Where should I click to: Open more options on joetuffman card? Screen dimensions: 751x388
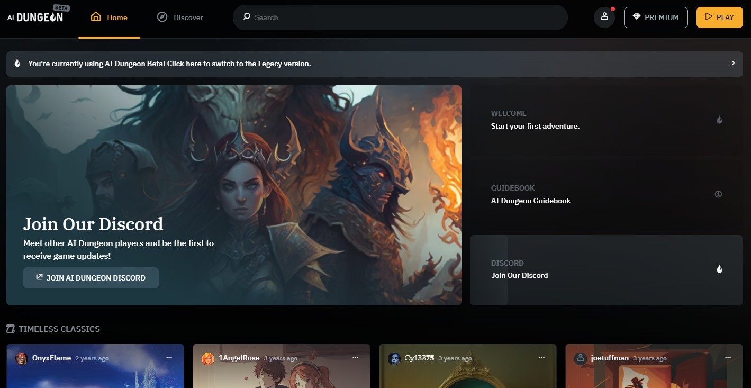coord(728,358)
